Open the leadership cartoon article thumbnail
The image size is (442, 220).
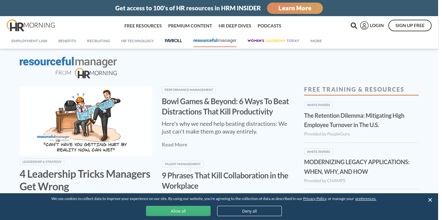86,121
